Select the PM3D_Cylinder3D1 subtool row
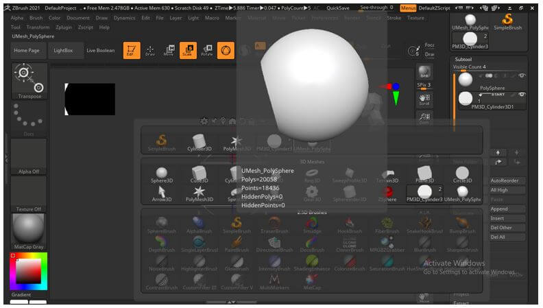543x308 pixels. click(492, 100)
